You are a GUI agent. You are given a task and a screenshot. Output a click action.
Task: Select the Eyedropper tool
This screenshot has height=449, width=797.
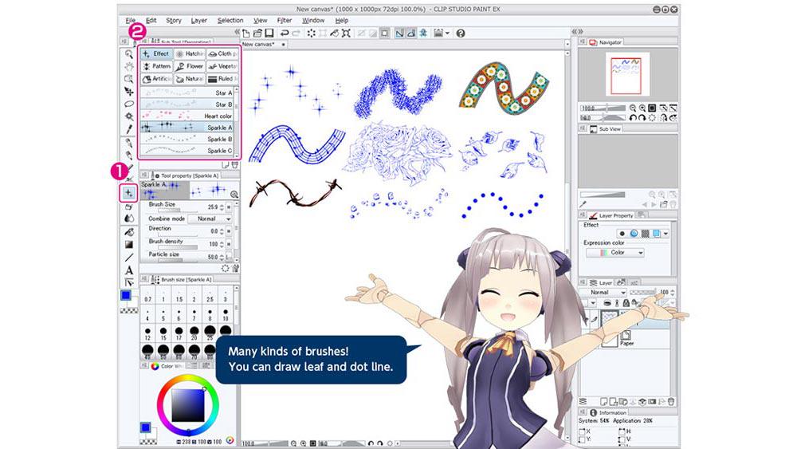pyautogui.click(x=129, y=129)
